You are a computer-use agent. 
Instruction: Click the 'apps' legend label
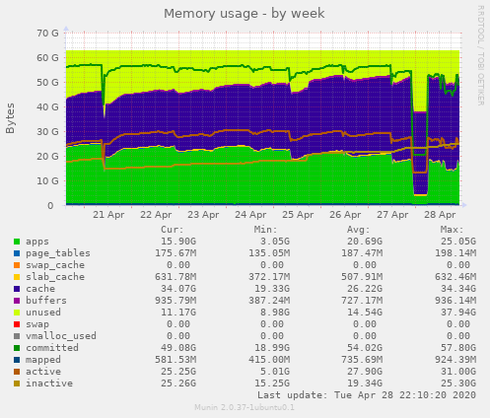(x=37, y=242)
